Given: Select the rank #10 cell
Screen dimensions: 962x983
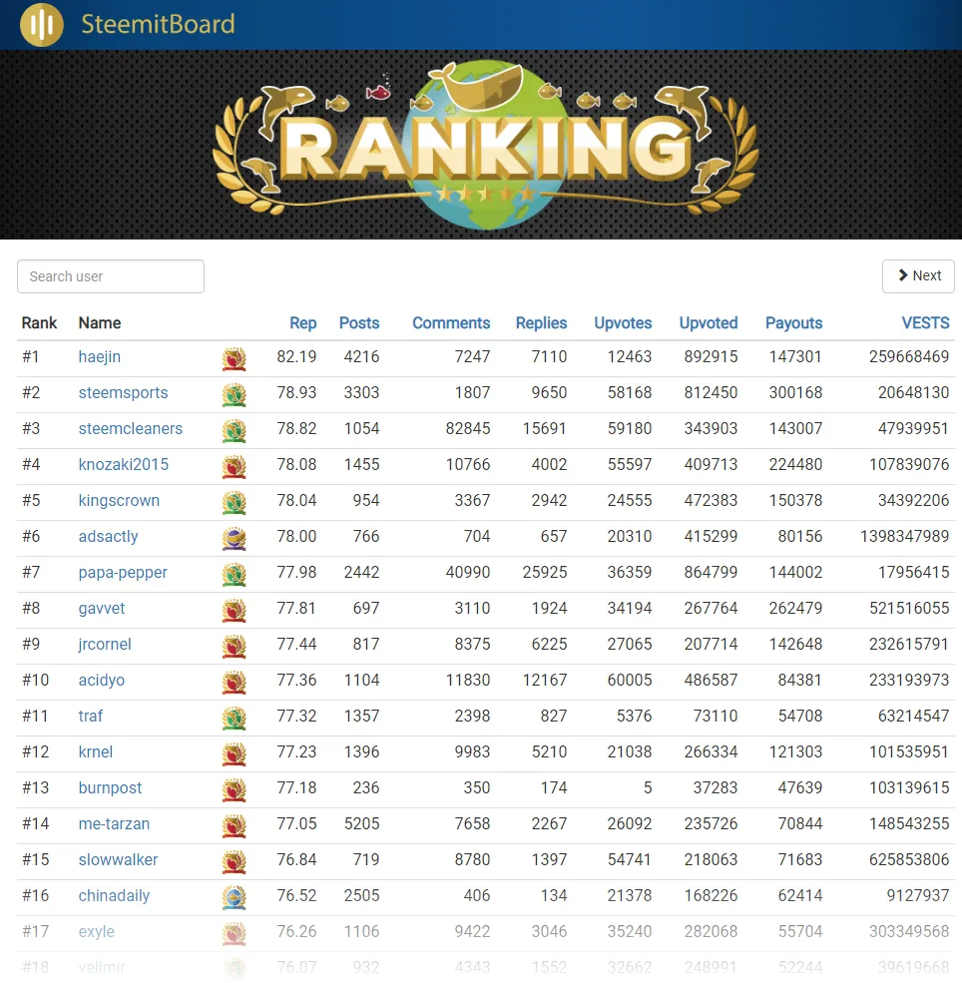Looking at the screenshot, I should [35, 681].
